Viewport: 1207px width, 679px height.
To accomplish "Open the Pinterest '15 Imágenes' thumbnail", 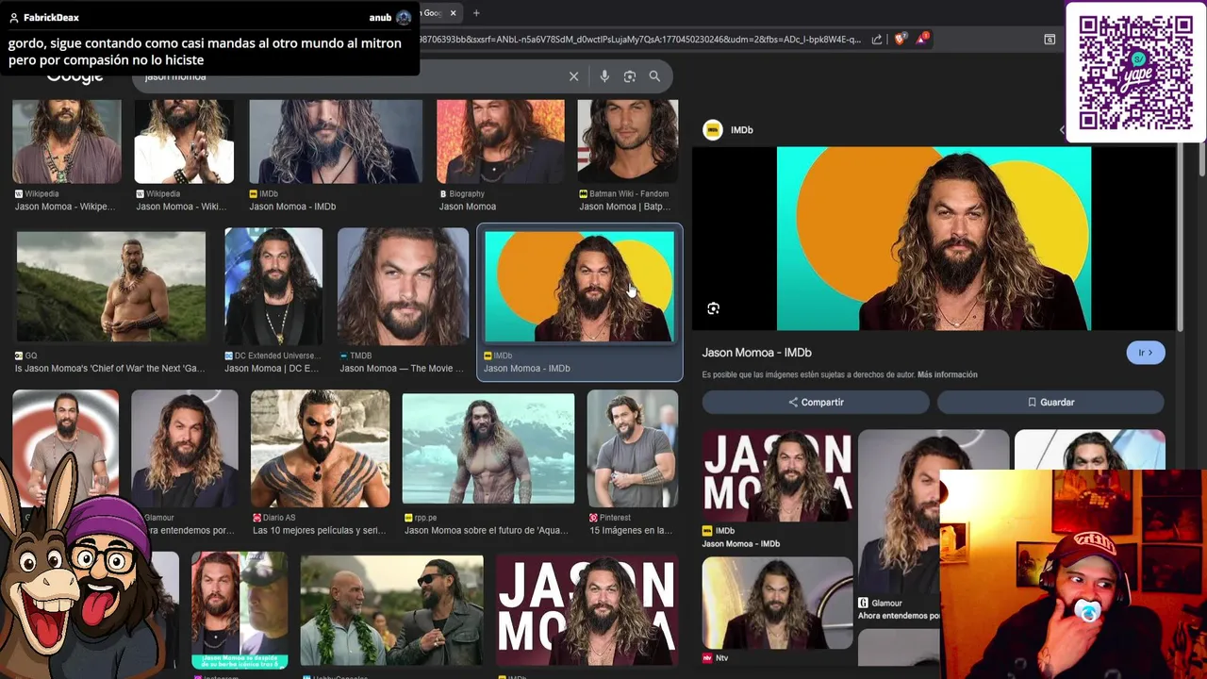I will pos(633,449).
